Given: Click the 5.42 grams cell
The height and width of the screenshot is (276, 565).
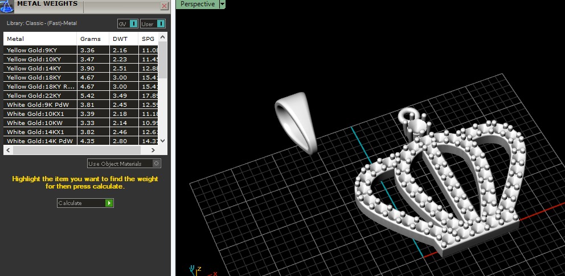Looking at the screenshot, I should point(93,95).
